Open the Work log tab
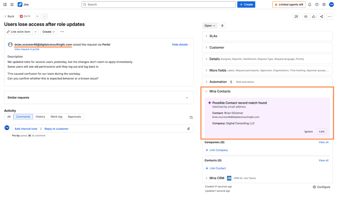Viewport: 337px width, 209px height. pos(56,117)
